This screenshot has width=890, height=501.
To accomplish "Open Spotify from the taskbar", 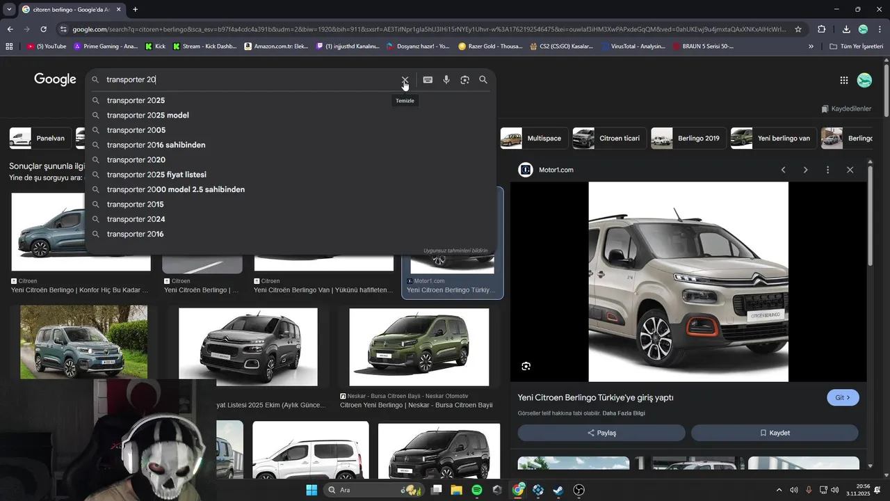I will [477, 490].
